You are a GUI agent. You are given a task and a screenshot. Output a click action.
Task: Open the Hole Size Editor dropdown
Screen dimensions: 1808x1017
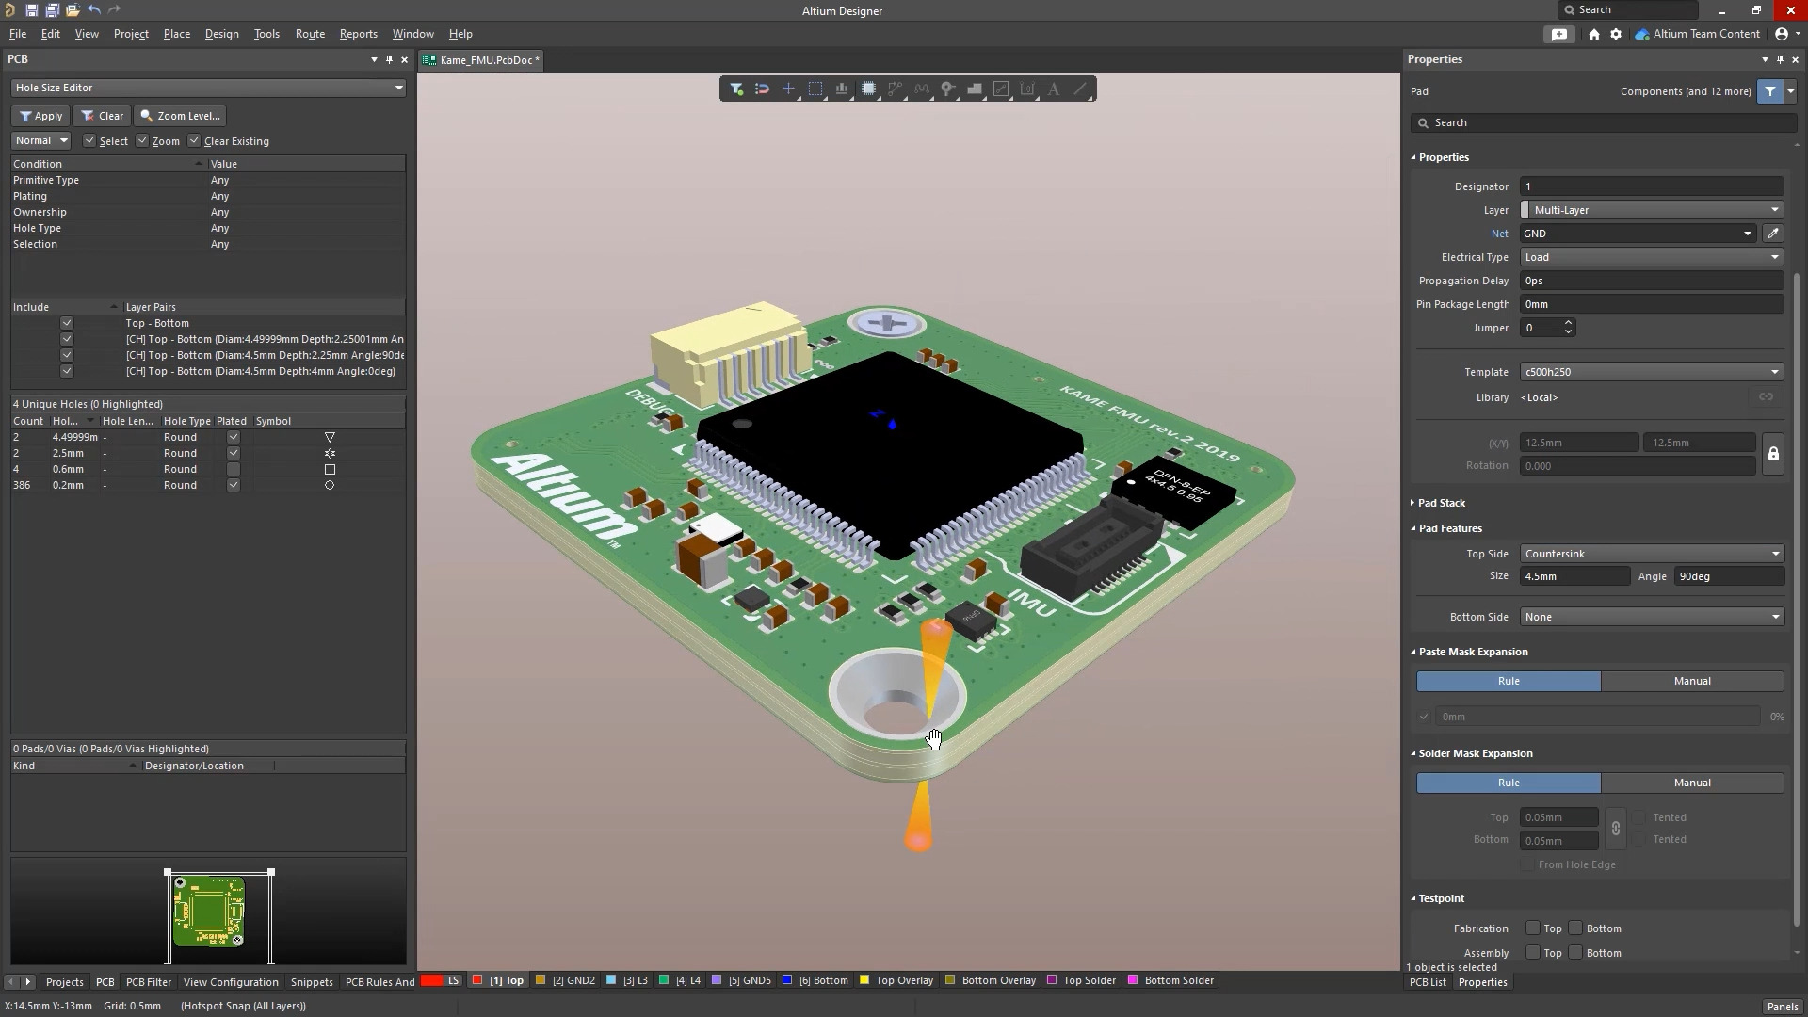[x=208, y=88]
